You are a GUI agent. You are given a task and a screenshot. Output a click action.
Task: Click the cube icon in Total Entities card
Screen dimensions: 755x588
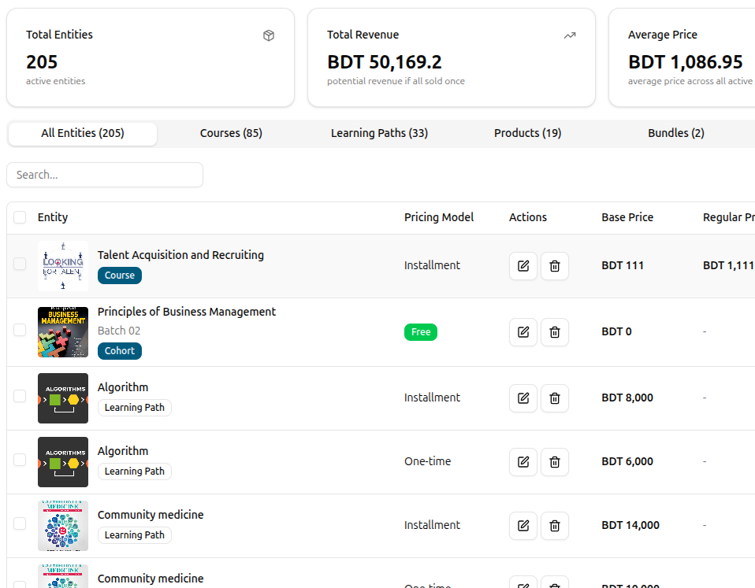click(x=269, y=35)
